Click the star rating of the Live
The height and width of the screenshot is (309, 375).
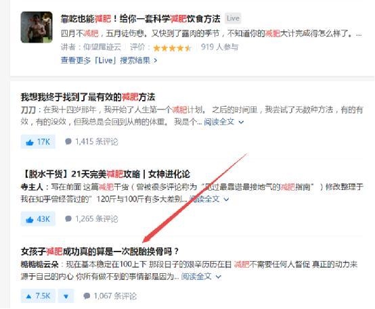point(172,48)
